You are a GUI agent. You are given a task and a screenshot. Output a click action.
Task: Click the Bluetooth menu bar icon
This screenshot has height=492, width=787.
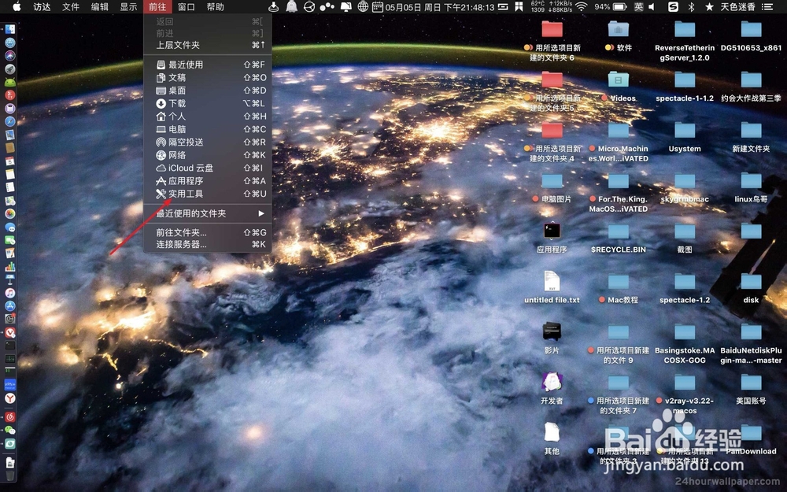[691, 6]
